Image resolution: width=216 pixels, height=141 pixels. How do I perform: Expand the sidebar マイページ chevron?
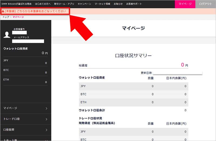click(46, 109)
